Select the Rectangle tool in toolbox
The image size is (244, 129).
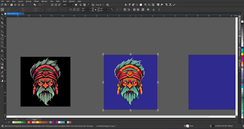pyautogui.click(x=2, y=39)
